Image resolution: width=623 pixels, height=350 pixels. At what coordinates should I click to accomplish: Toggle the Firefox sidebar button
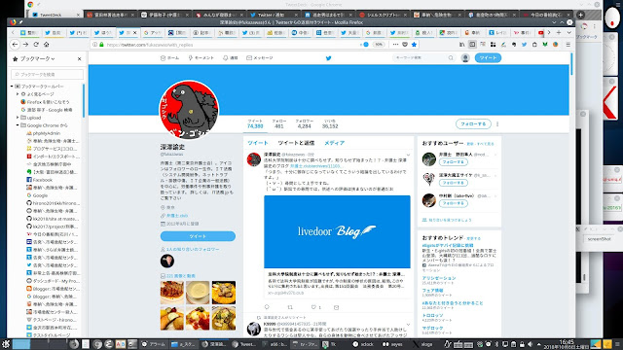click(x=472, y=45)
